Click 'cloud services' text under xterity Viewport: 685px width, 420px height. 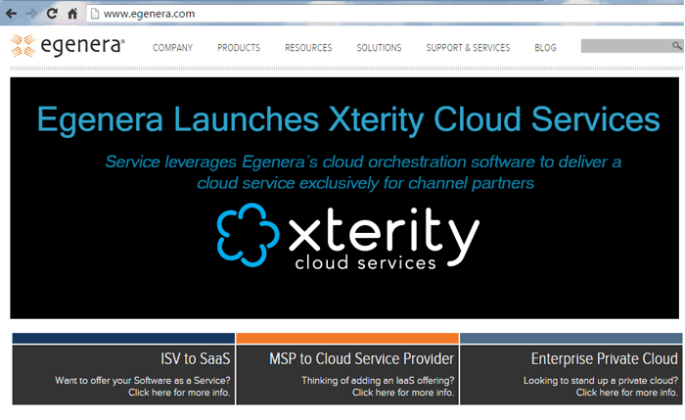[365, 263]
